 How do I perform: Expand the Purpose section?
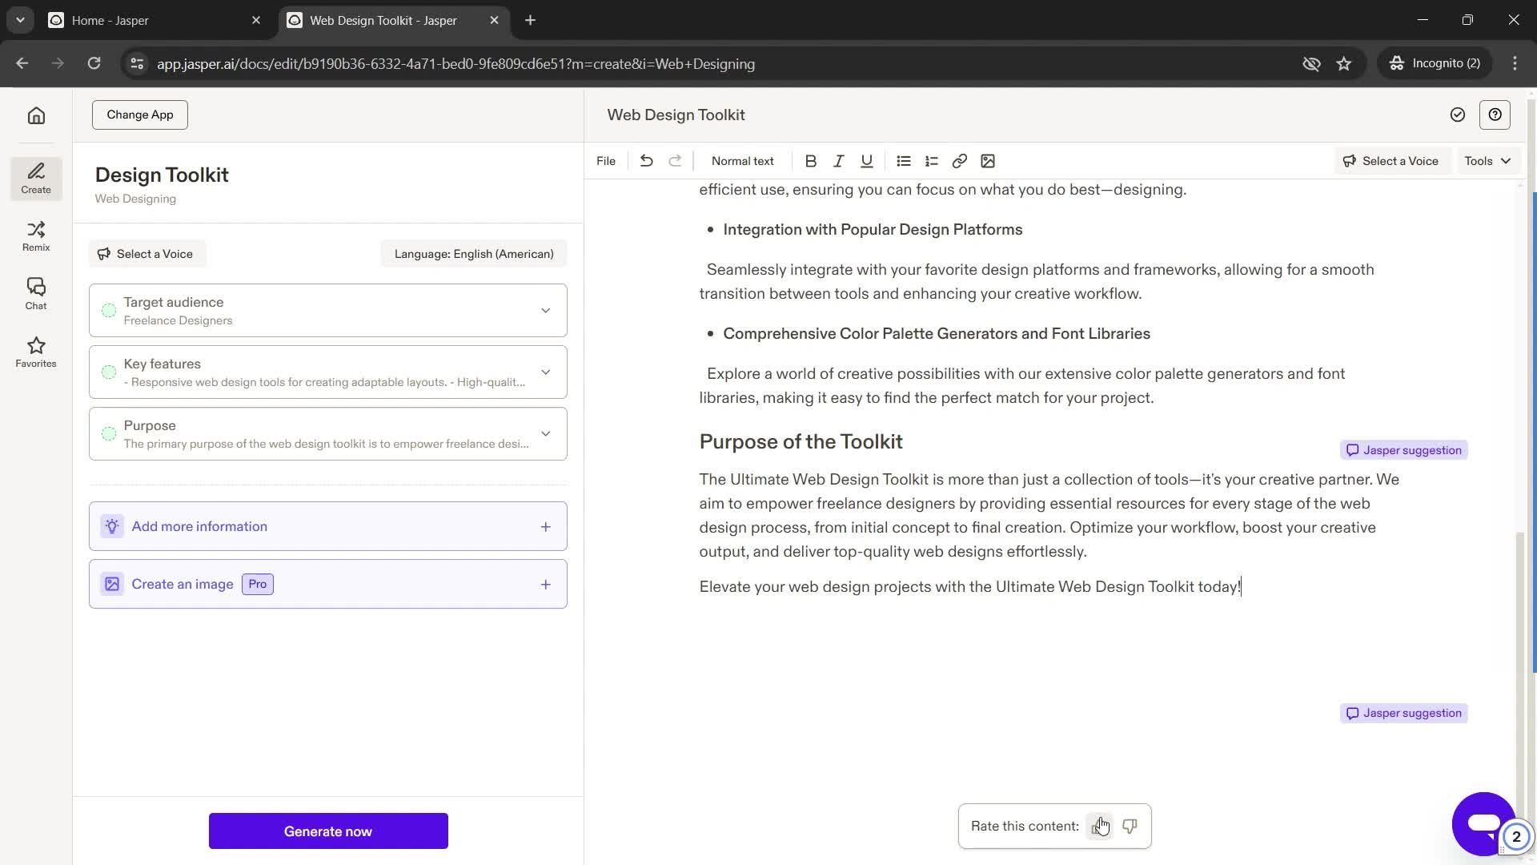[x=546, y=434]
